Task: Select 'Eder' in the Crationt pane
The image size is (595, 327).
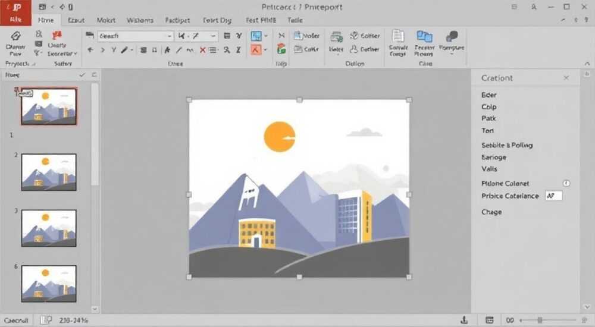Action: (x=488, y=95)
